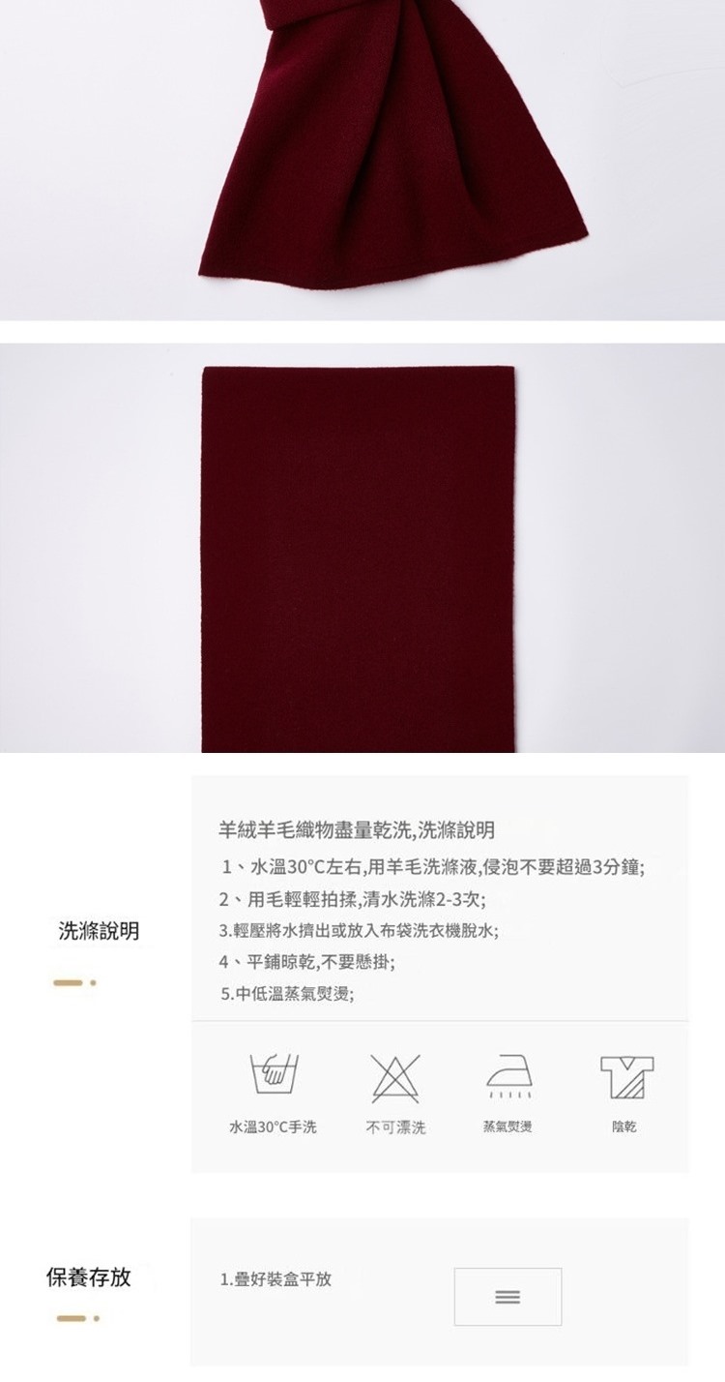The image size is (725, 1382).
Task: Click the 疊好裝盒平放 storage instruction
Action: 275,1278
